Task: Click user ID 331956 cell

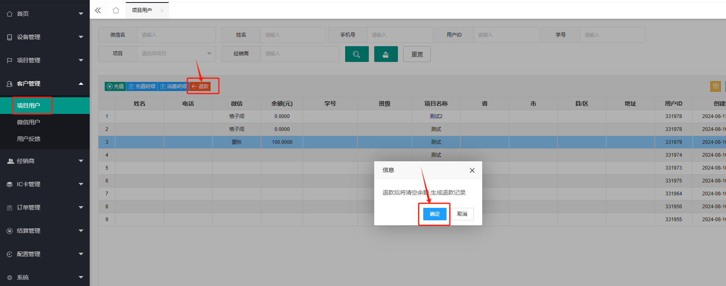Action: pos(674,207)
